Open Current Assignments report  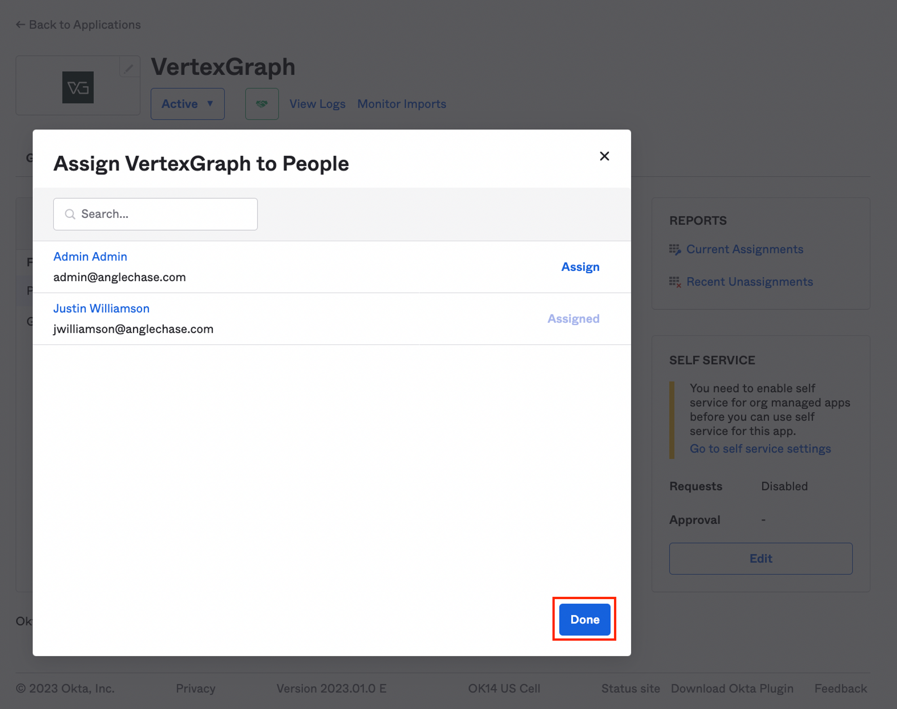pyautogui.click(x=745, y=249)
